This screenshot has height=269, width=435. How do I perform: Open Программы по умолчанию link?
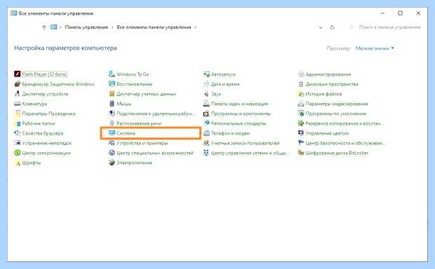coord(336,113)
